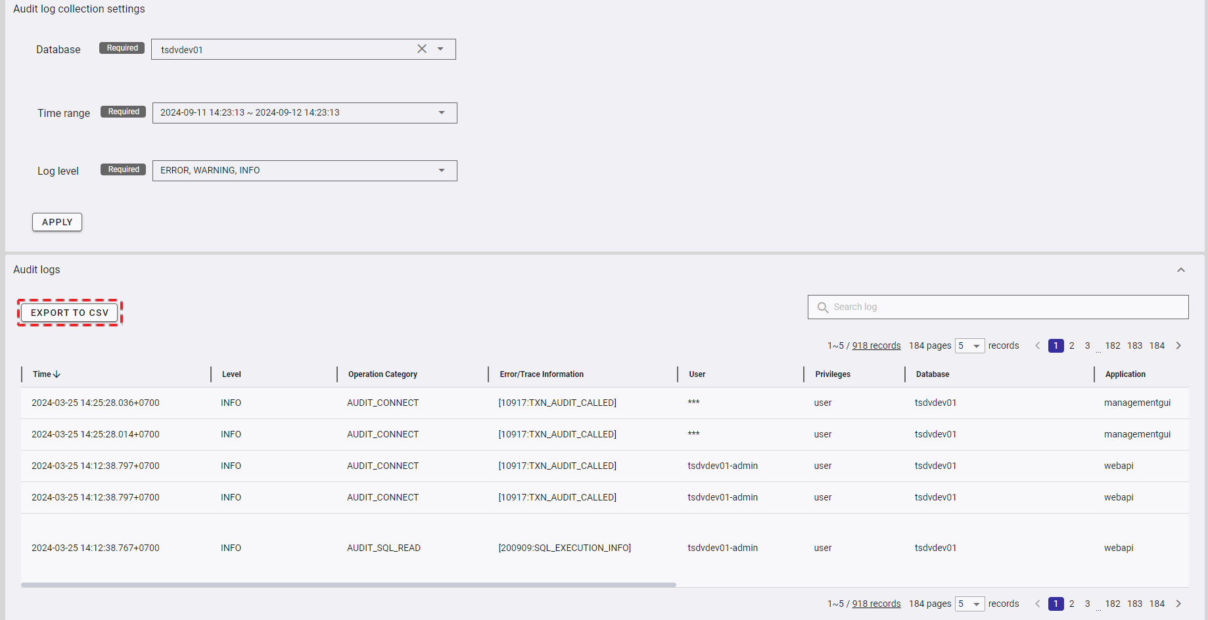Select page 2 in top pagination
The height and width of the screenshot is (620, 1208).
click(1071, 345)
